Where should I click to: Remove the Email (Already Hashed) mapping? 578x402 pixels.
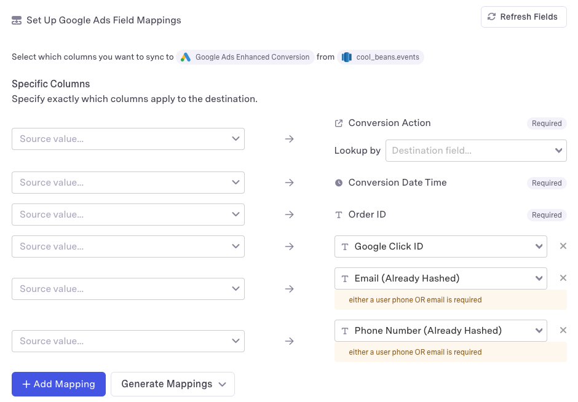[563, 278]
